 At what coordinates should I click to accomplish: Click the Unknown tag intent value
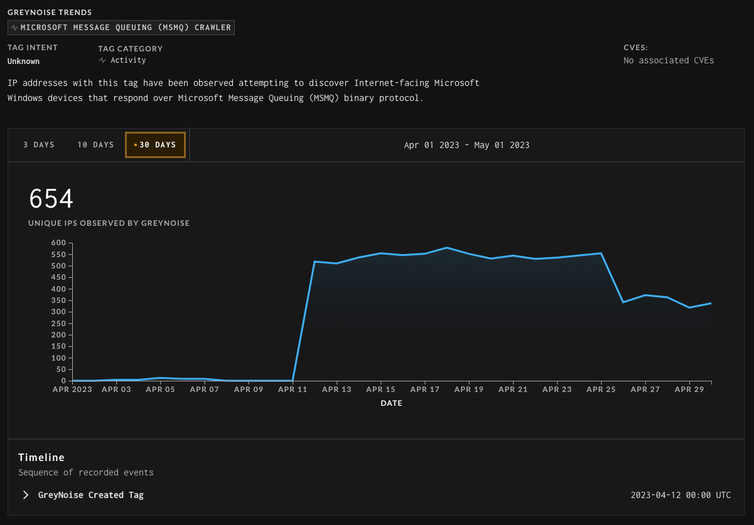tap(23, 61)
